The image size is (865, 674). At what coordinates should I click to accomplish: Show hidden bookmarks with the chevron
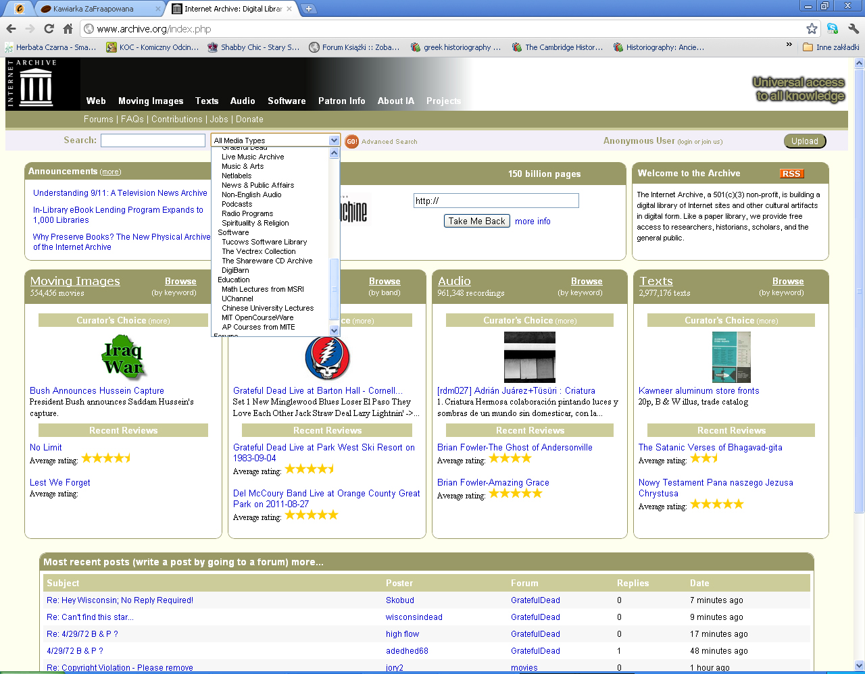(x=789, y=46)
